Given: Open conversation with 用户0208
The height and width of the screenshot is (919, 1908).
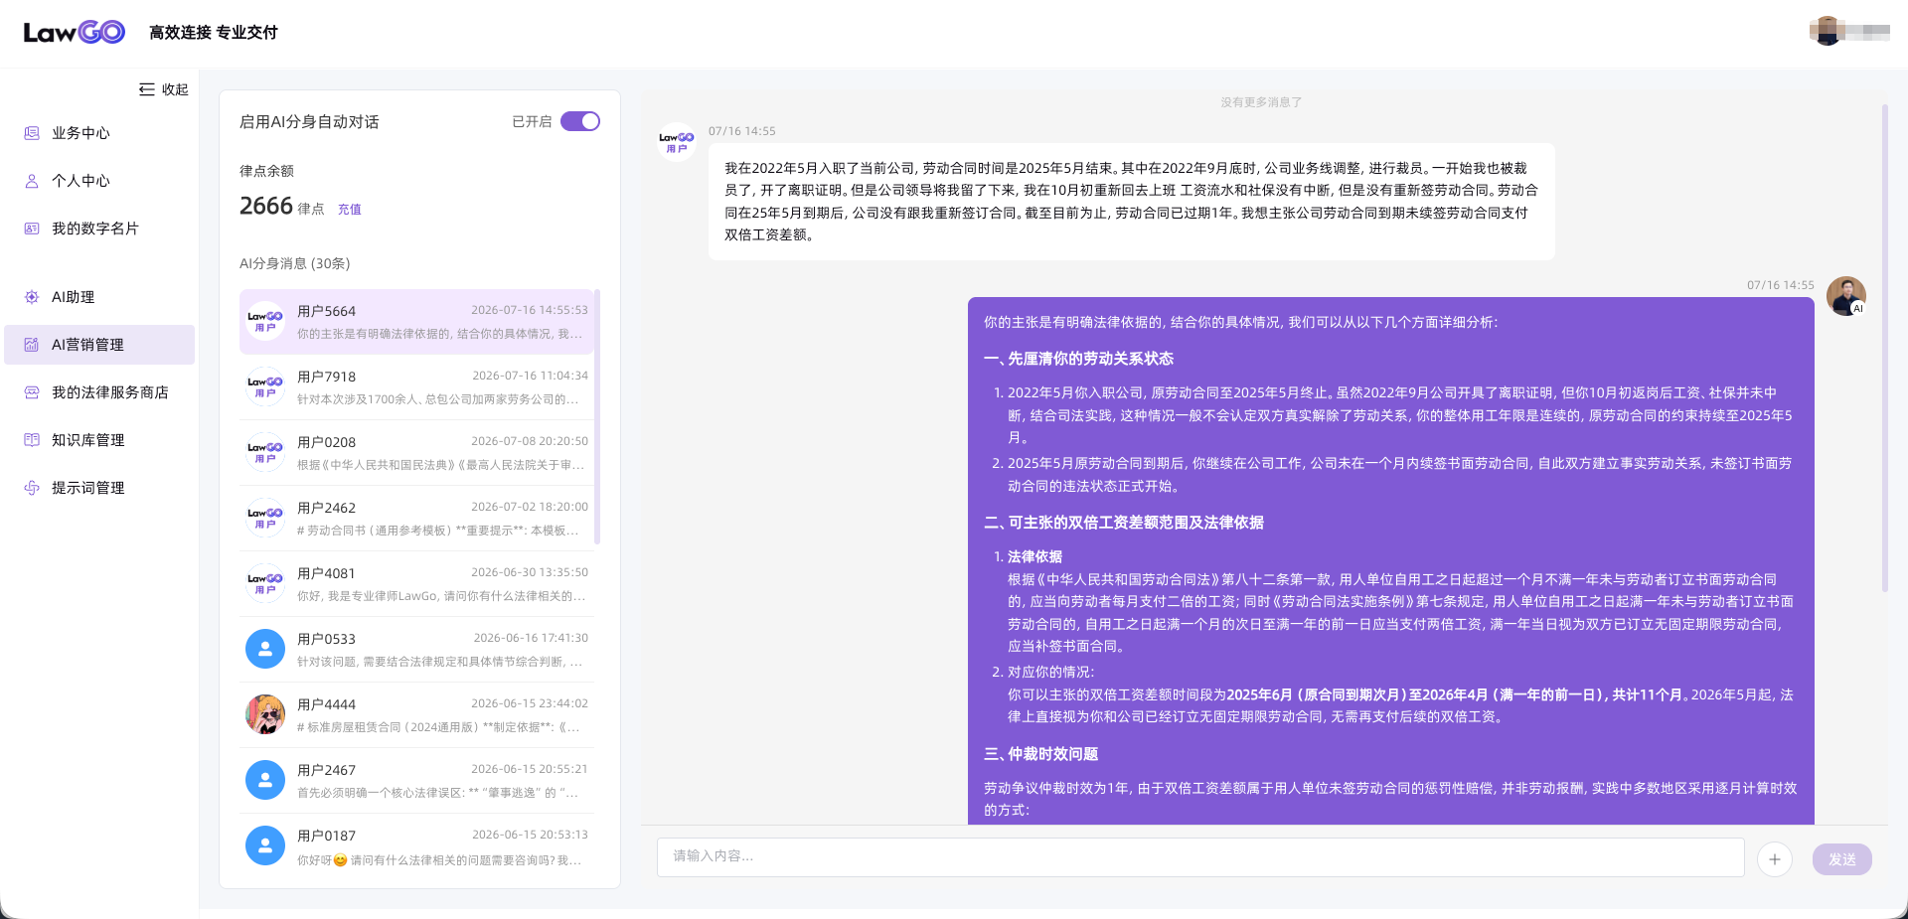Looking at the screenshot, I should [416, 453].
